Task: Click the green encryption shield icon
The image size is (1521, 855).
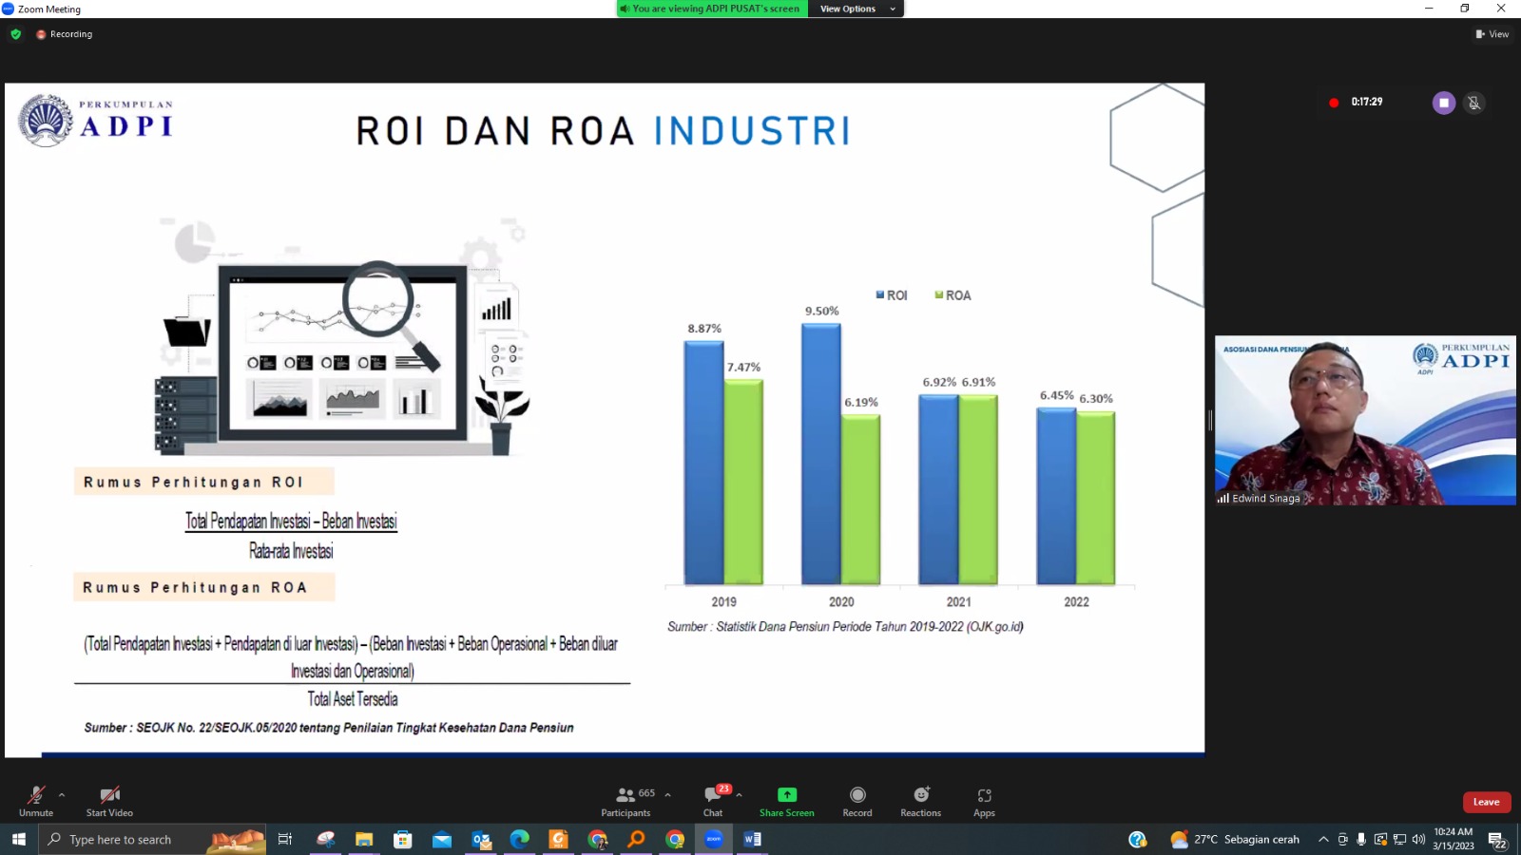Action: tap(16, 34)
